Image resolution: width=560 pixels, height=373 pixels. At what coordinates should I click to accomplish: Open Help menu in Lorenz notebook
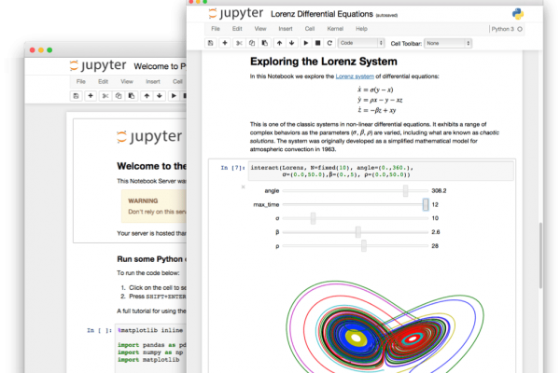tap(361, 29)
